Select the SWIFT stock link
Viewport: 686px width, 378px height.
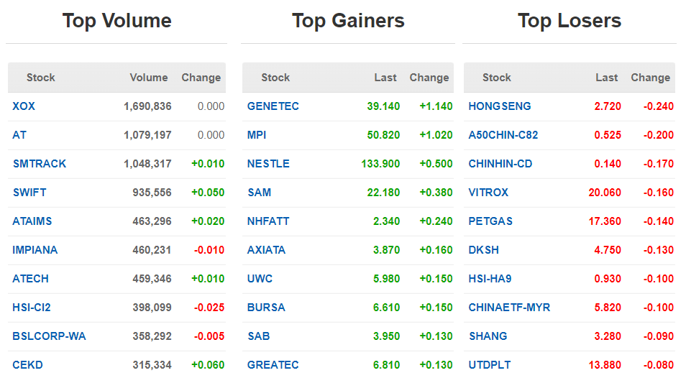(29, 193)
